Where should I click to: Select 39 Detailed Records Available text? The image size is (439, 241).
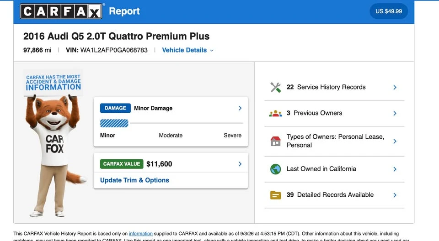(x=330, y=195)
